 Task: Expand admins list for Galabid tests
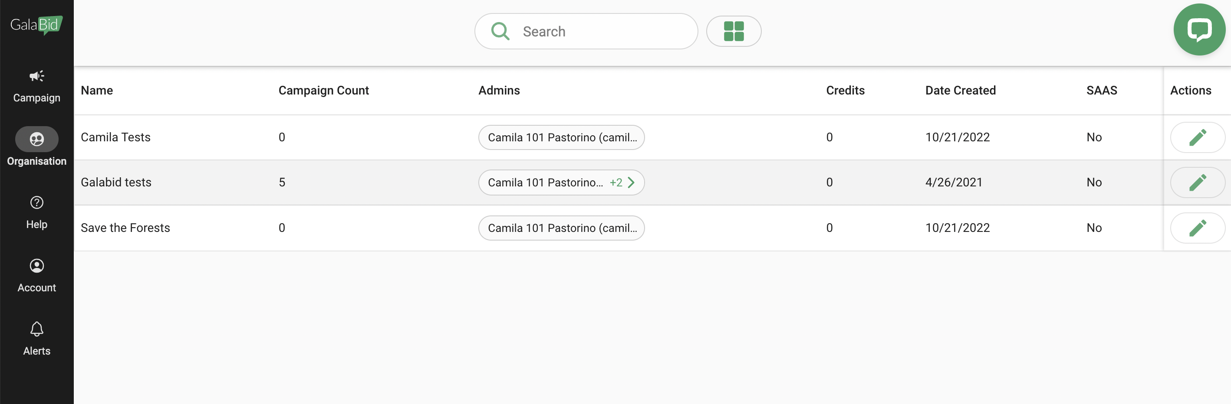[622, 182]
